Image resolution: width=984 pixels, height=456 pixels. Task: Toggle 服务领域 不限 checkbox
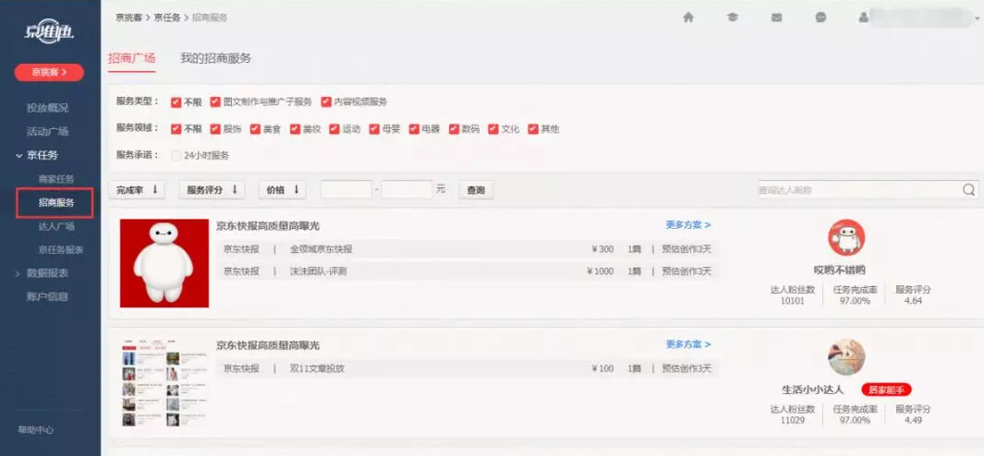pyautogui.click(x=176, y=129)
